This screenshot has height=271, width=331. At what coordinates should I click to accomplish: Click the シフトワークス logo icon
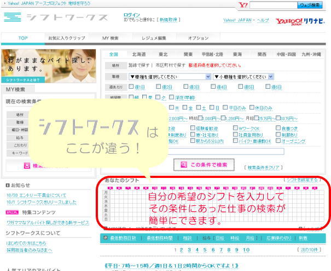click(13, 17)
